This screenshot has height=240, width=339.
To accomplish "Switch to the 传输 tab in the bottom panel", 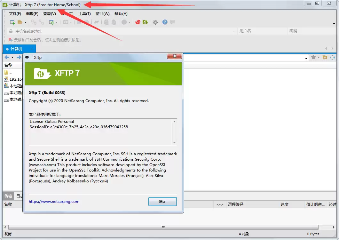I will [x=8, y=196].
